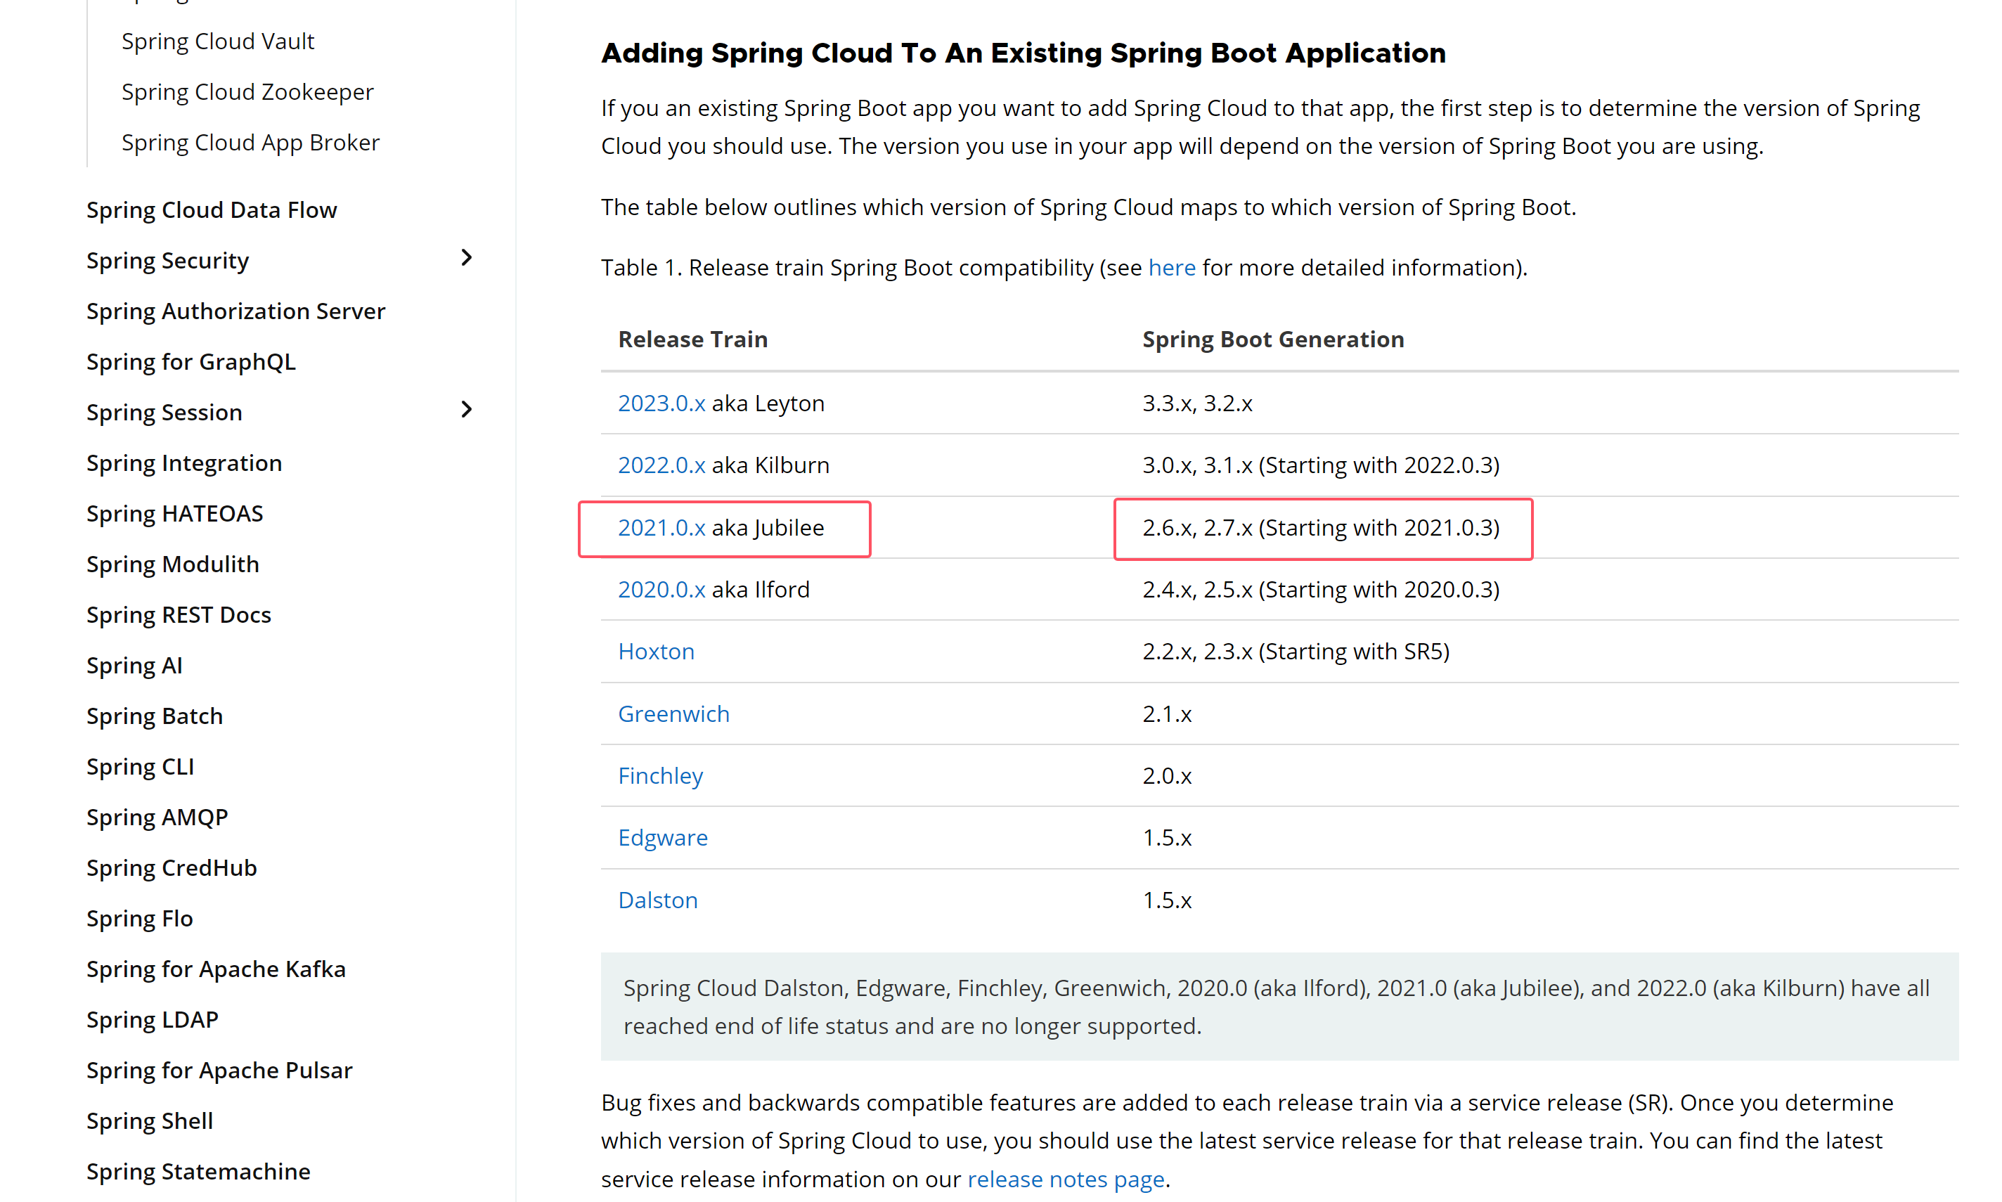Select the '2.0.x' Finchley cell
2002x1202 pixels.
tap(1167, 776)
